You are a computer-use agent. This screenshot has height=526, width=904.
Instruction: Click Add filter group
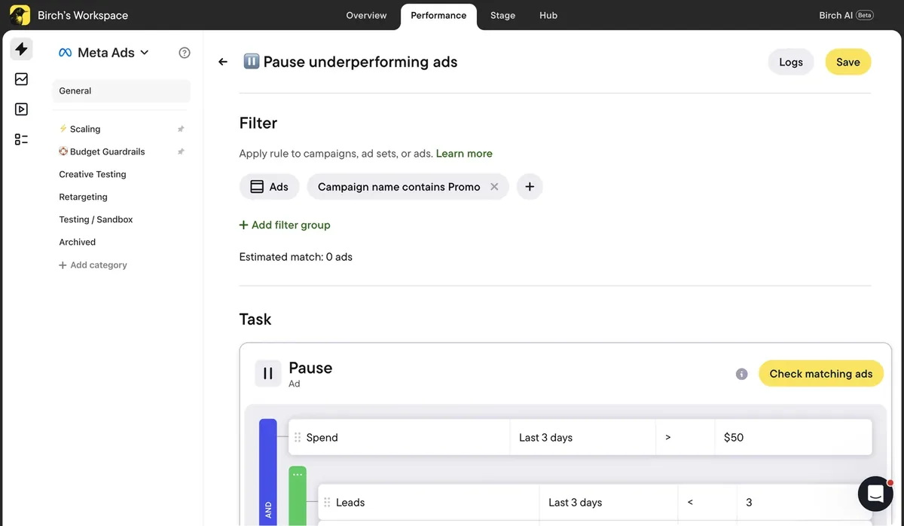tap(285, 225)
